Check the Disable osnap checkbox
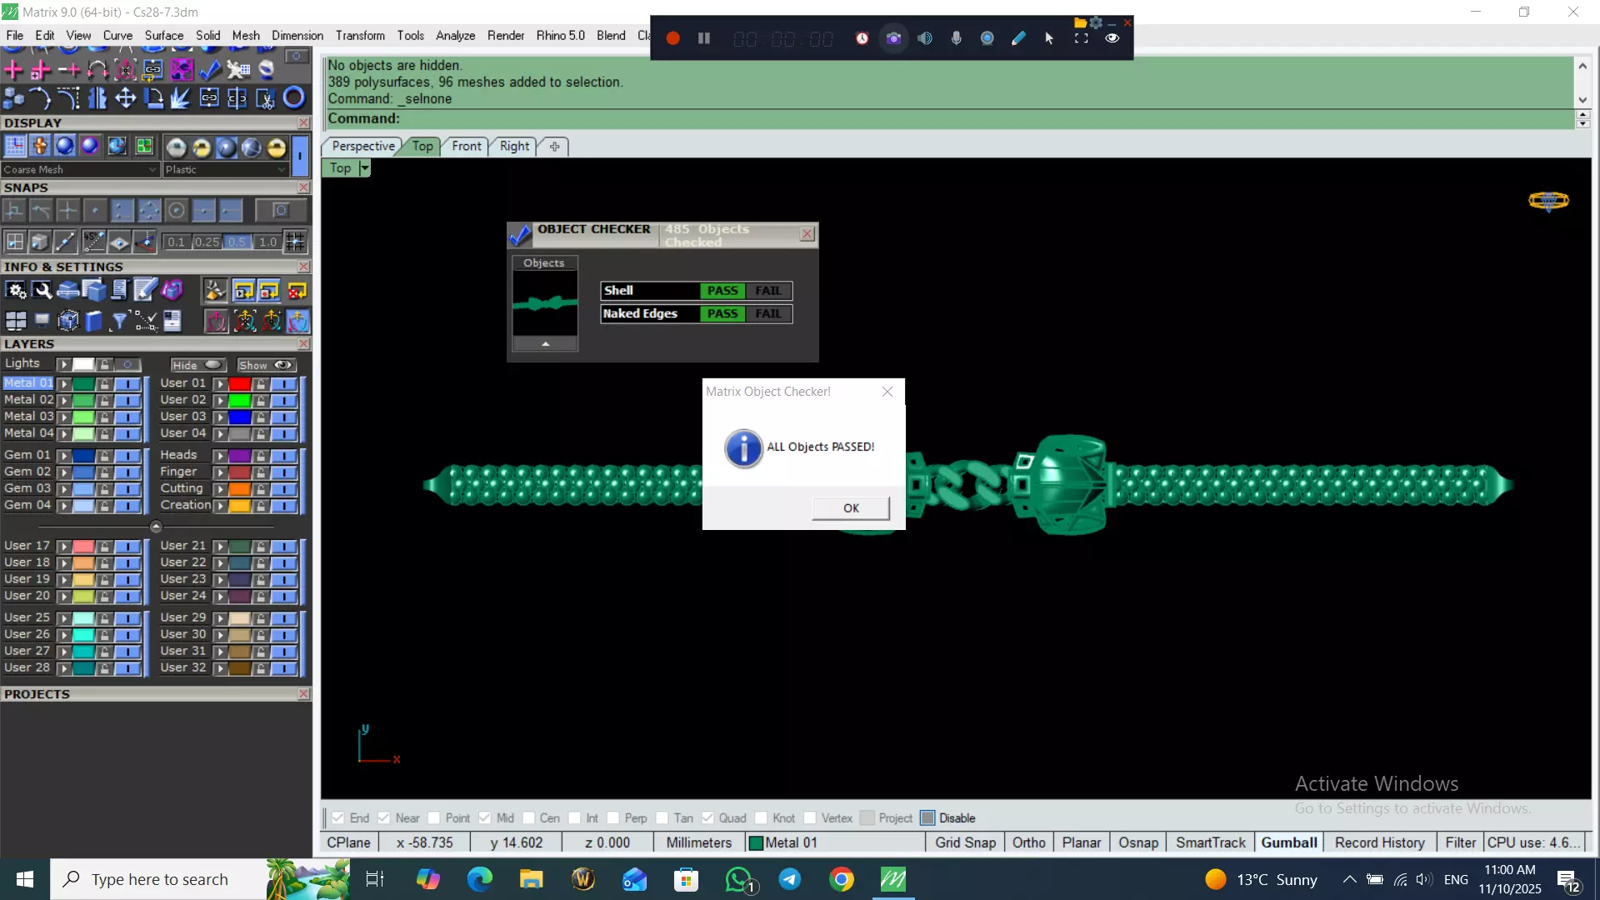 tap(927, 818)
